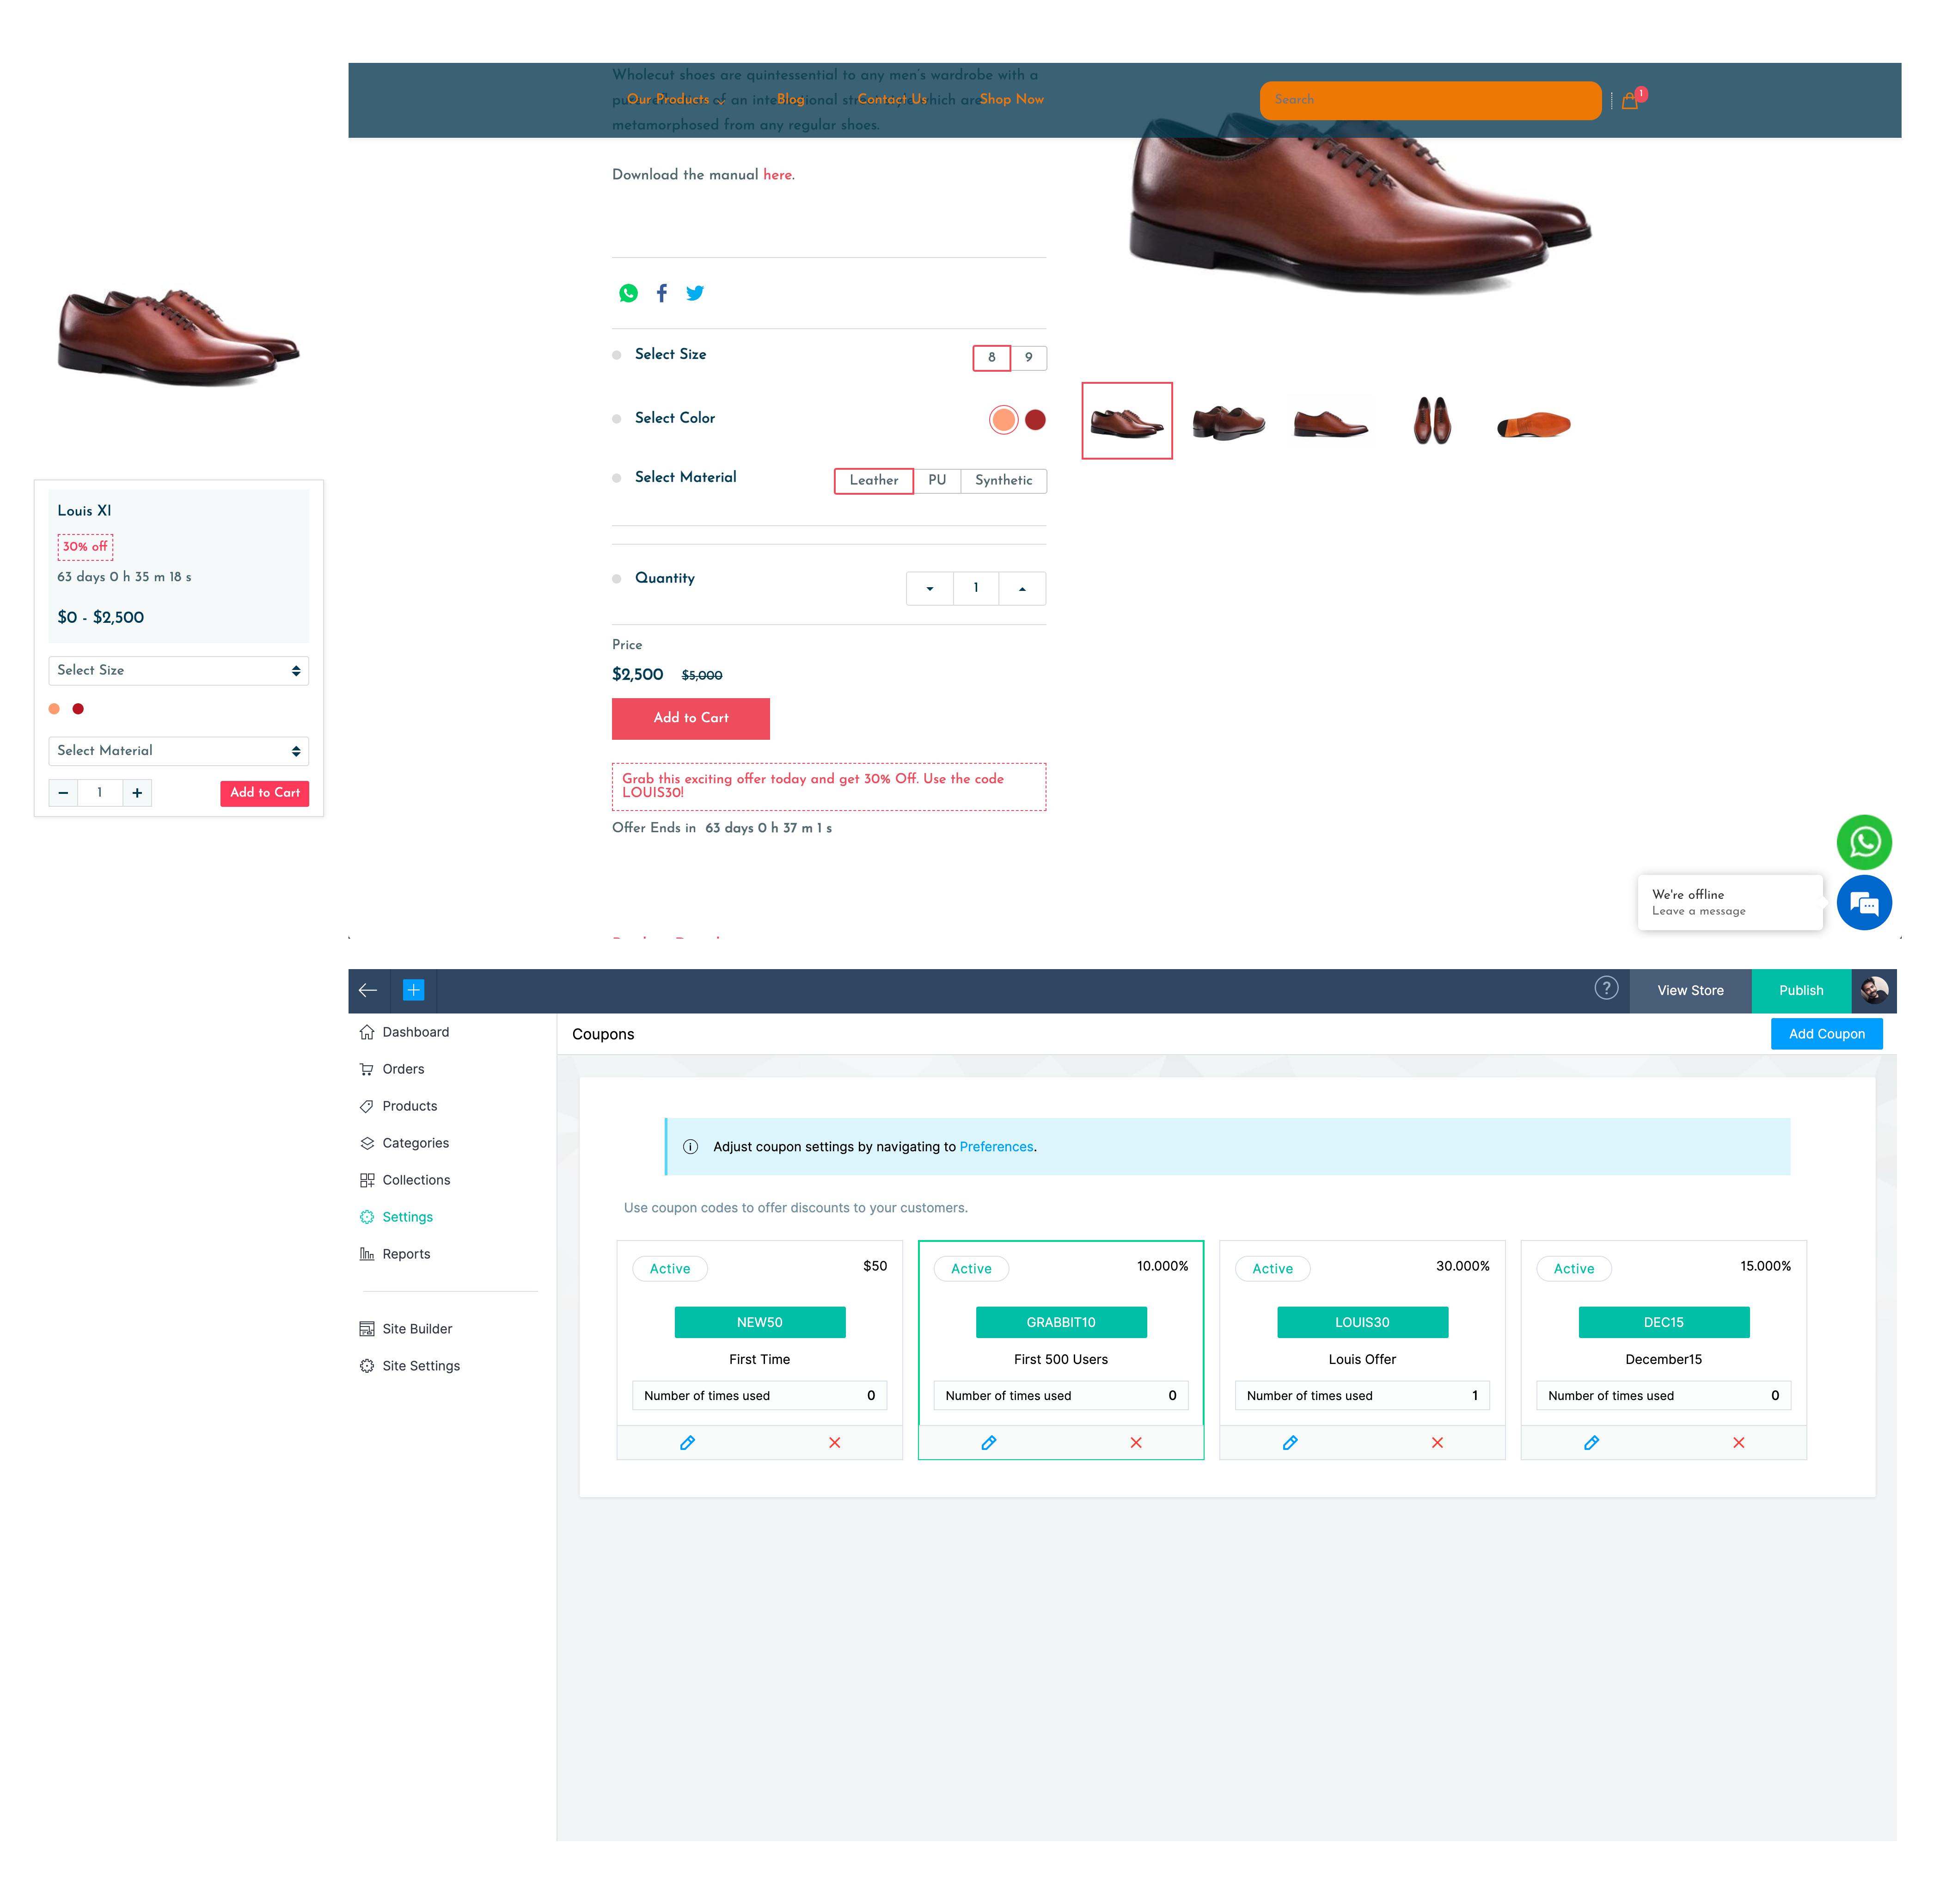Share product on Twitter
Viewport: 1946px width, 1904px height.
[695, 293]
